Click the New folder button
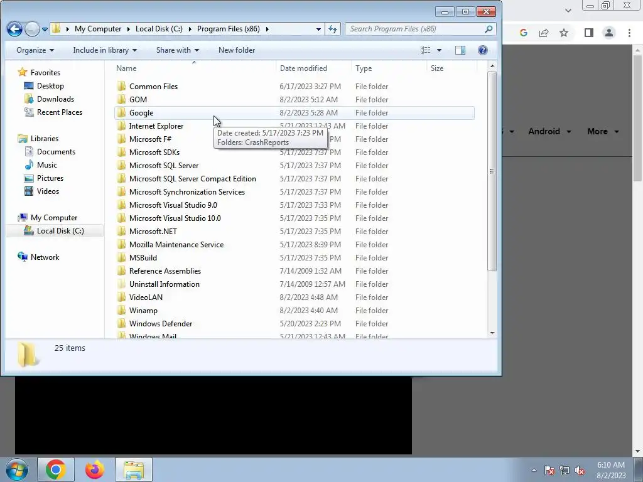The image size is (643, 482). point(237,50)
